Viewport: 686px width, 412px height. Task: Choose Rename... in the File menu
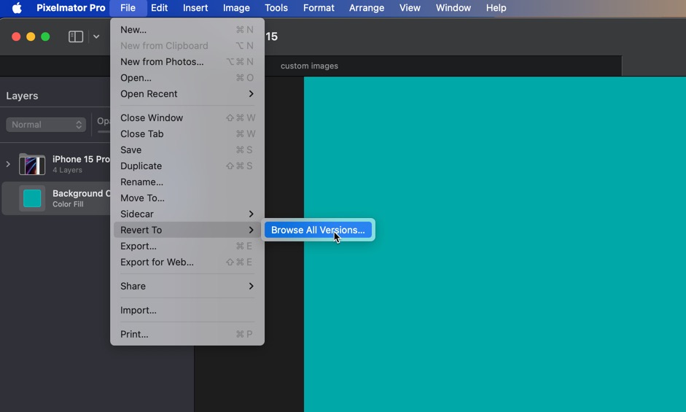click(187, 182)
